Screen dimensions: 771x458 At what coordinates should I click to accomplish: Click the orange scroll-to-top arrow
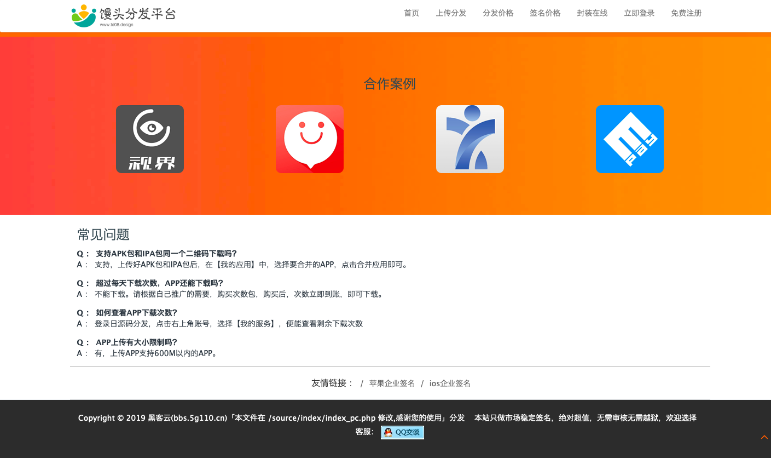(x=764, y=437)
